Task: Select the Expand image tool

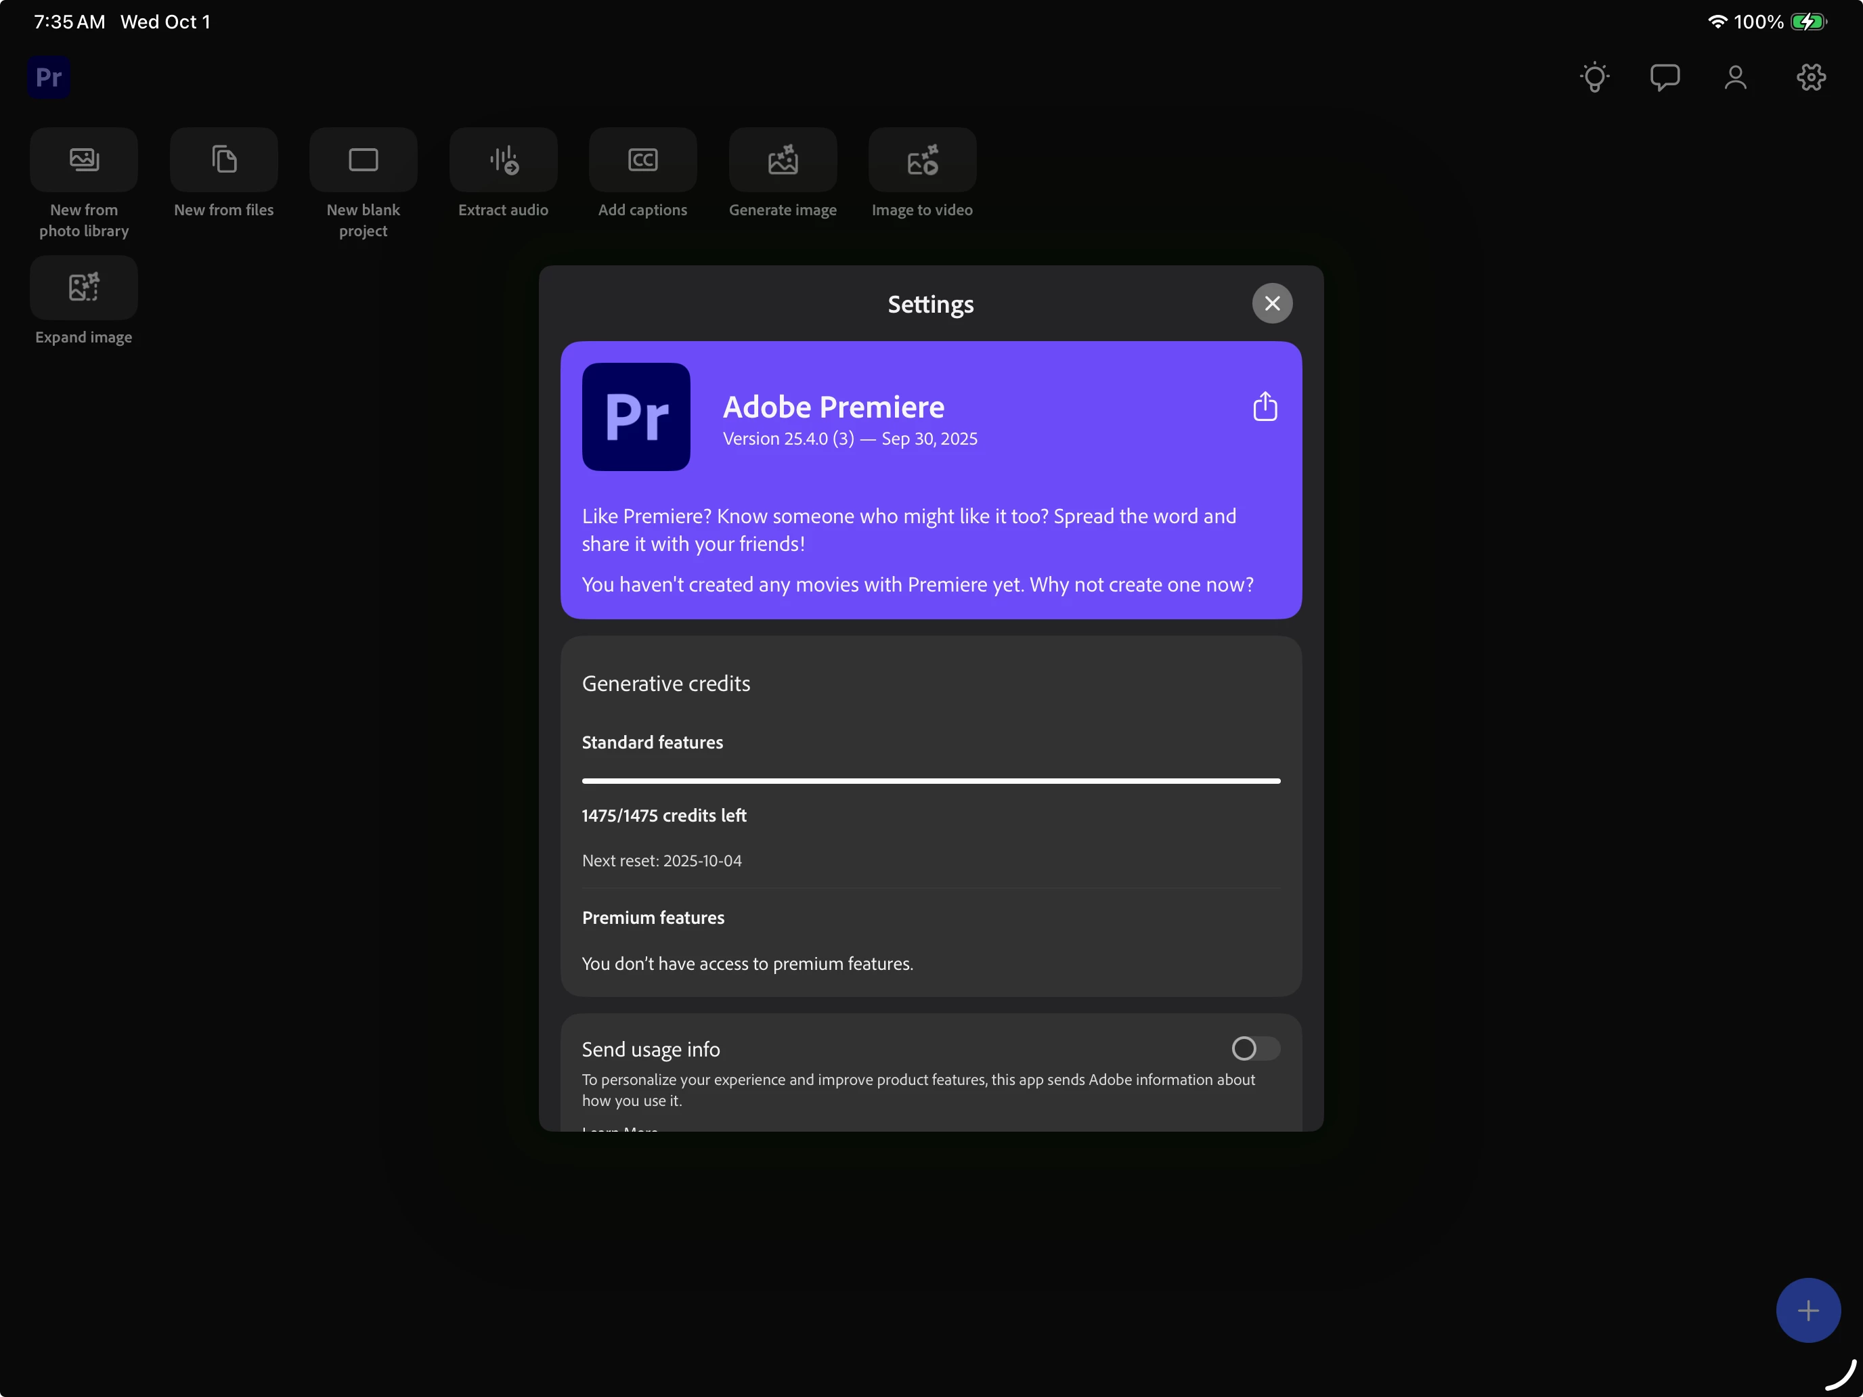Action: click(83, 288)
